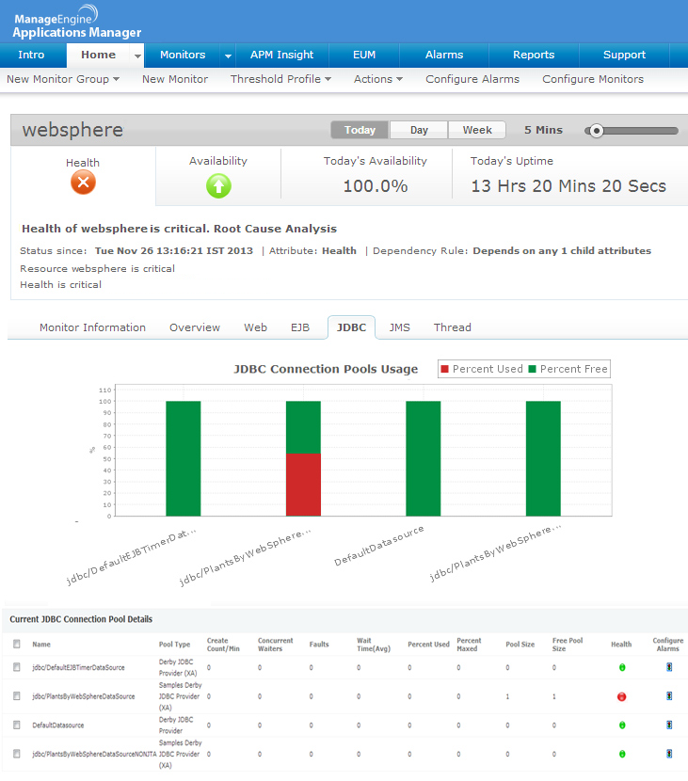Click the Root Cause Analysis heading text
The width and height of the screenshot is (688, 781).
276,229
